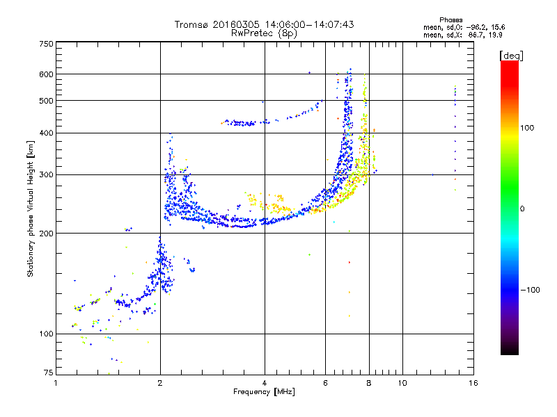Click the x-axis tick label '1'

point(56,383)
